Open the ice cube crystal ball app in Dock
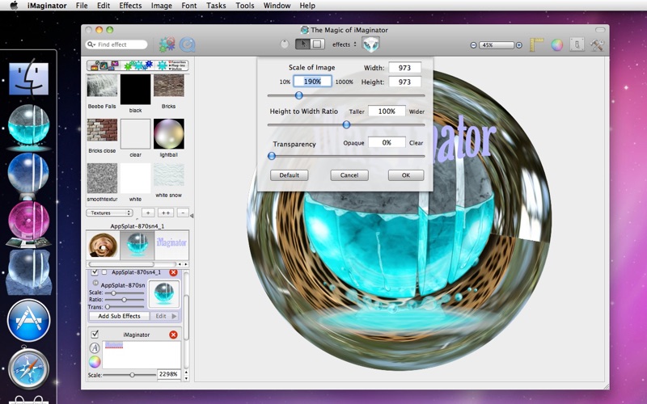Screen dimensions: 647x404 [28, 272]
